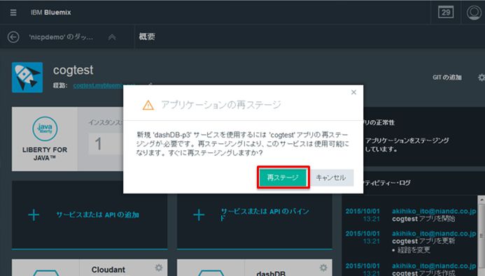The width and height of the screenshot is (485, 276).
Task: Open app settings gear near GIT の追加
Action: tap(482, 78)
